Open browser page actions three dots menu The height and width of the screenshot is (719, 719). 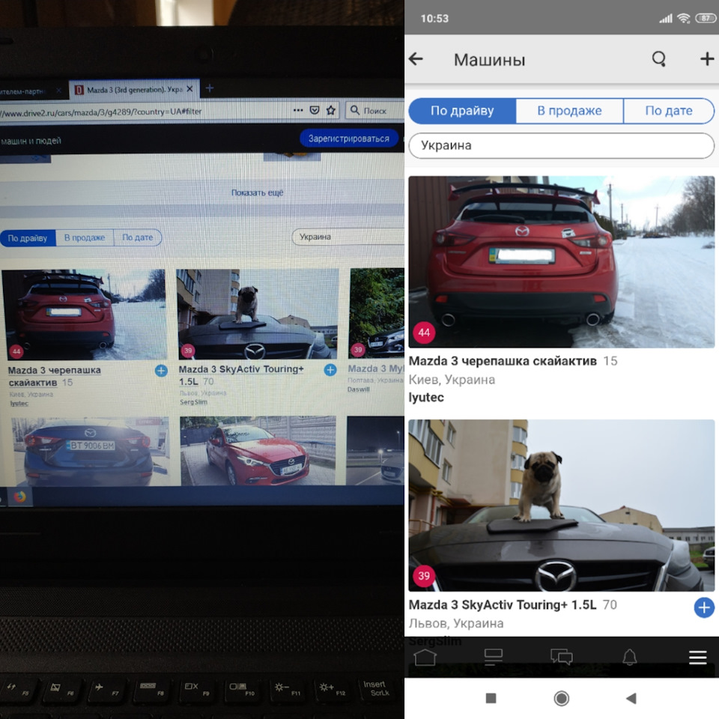[x=298, y=110]
